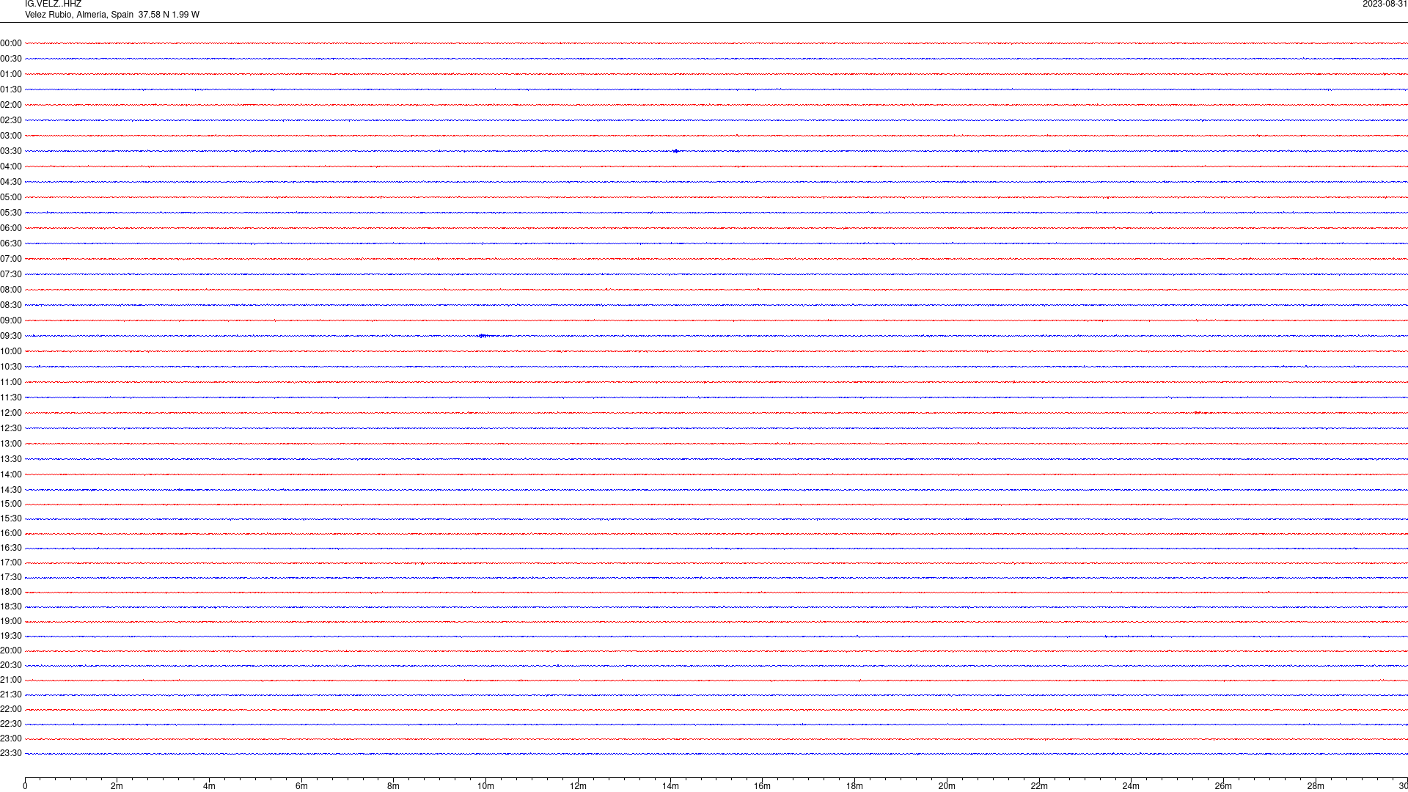Select the 21:30 time row label
The height and width of the screenshot is (792, 1408).
coord(11,694)
